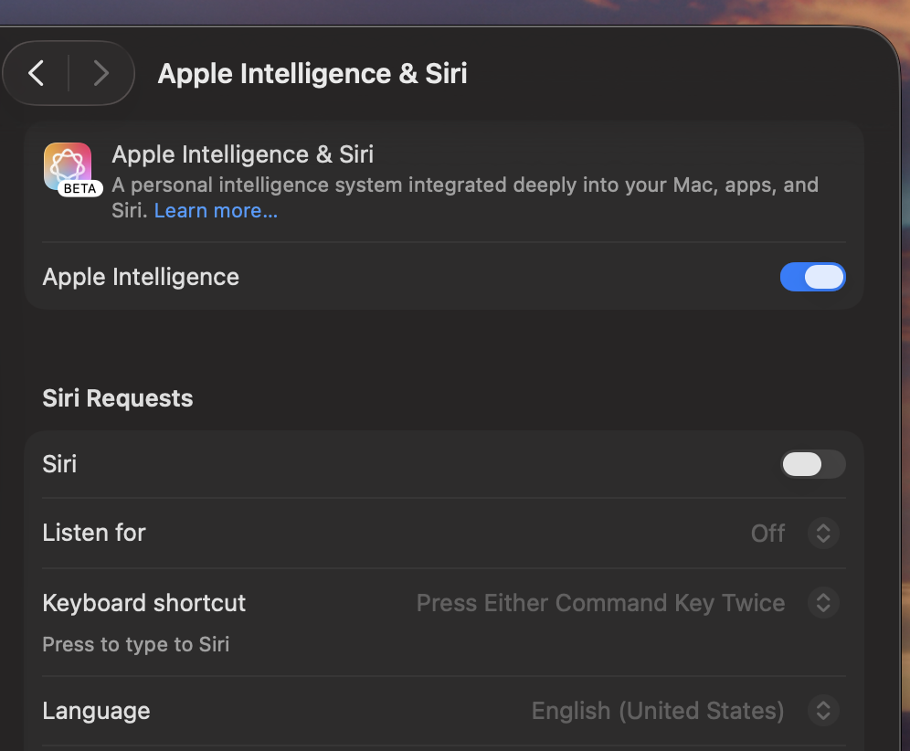
Task: Click the Siri Requests section heading
Action: (x=118, y=398)
